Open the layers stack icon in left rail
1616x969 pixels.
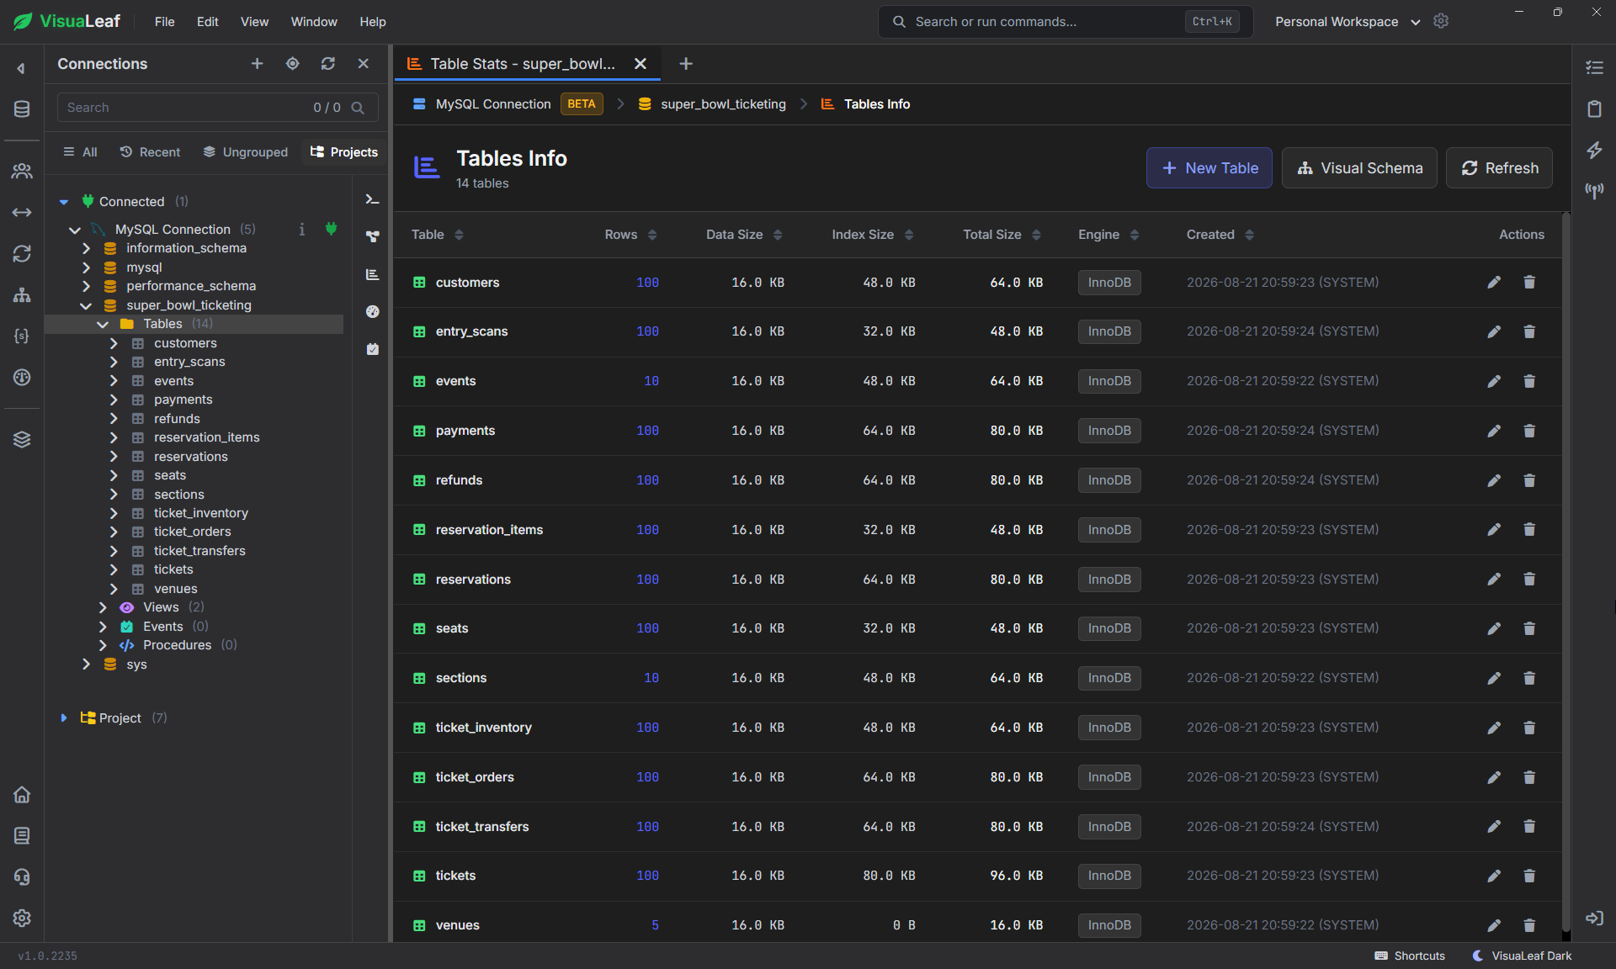pos(22,439)
